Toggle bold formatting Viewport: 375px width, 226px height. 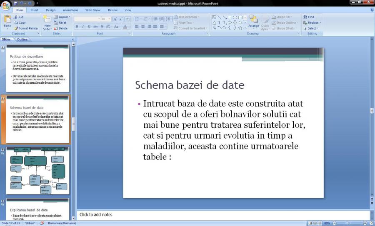tap(77, 27)
